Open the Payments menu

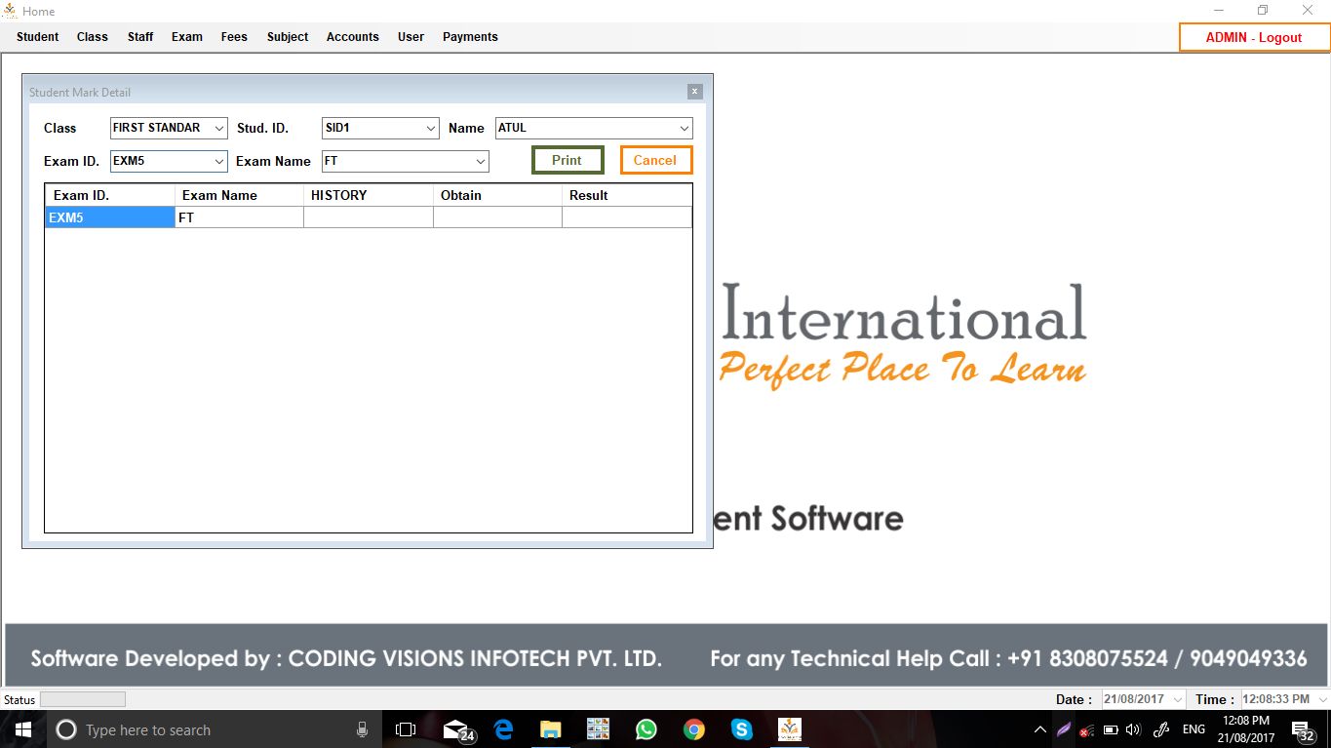click(470, 37)
